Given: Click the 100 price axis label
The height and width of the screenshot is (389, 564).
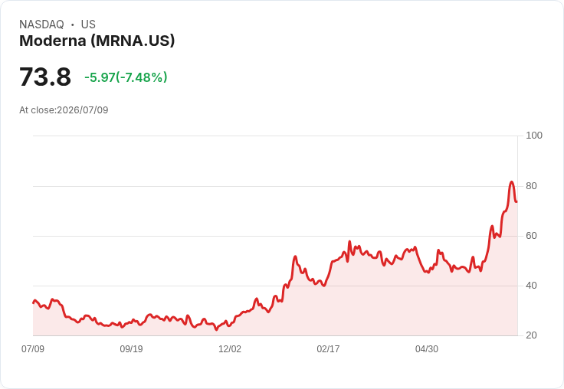Looking at the screenshot, I should (534, 136).
